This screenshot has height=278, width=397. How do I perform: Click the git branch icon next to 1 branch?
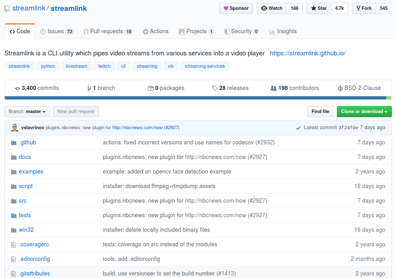pos(90,88)
